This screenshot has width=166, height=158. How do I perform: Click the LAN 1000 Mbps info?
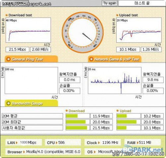pyautogui.click(x=24, y=142)
